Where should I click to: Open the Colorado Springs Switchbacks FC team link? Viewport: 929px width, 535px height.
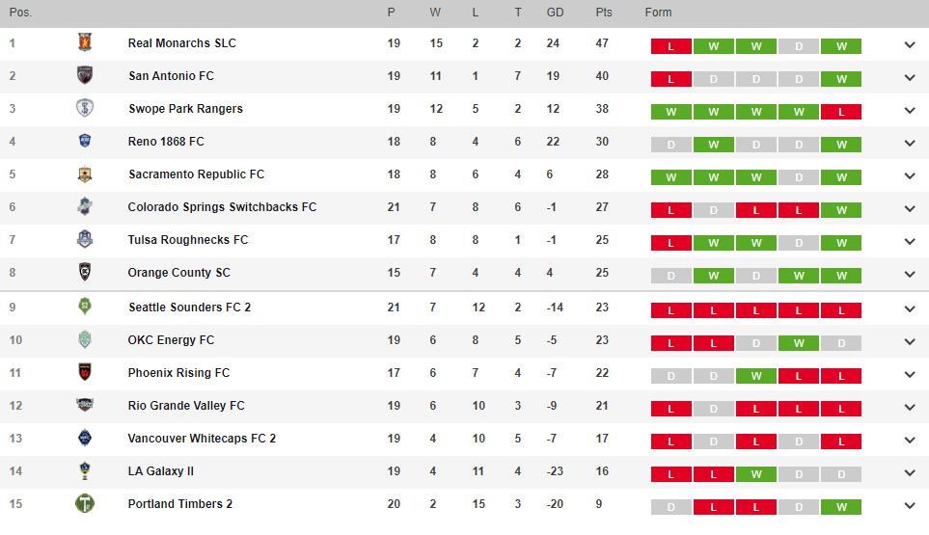click(x=222, y=207)
